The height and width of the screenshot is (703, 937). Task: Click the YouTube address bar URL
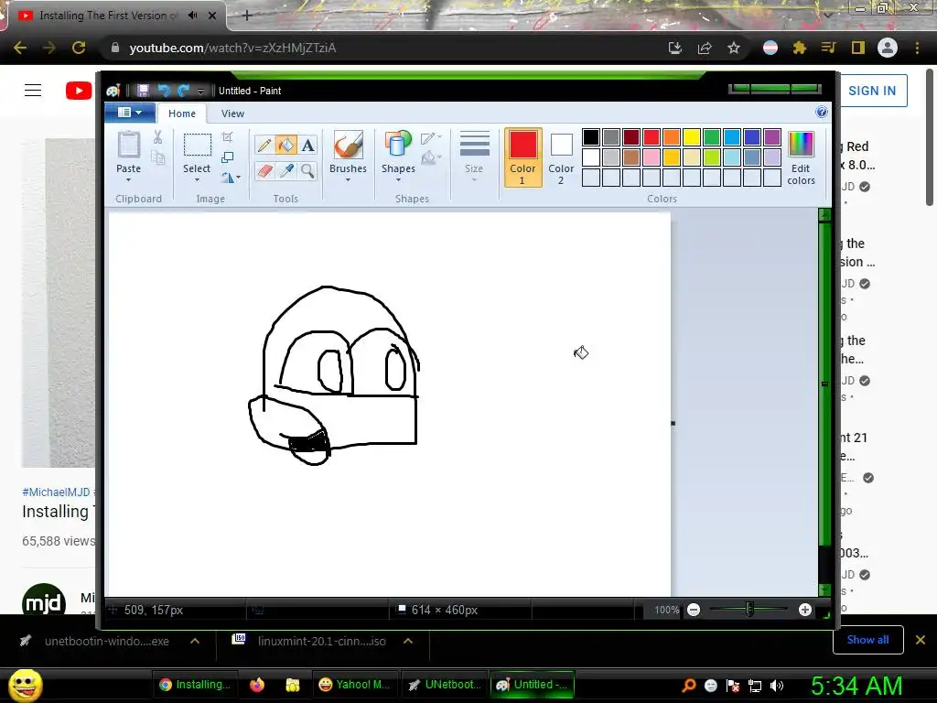click(232, 48)
